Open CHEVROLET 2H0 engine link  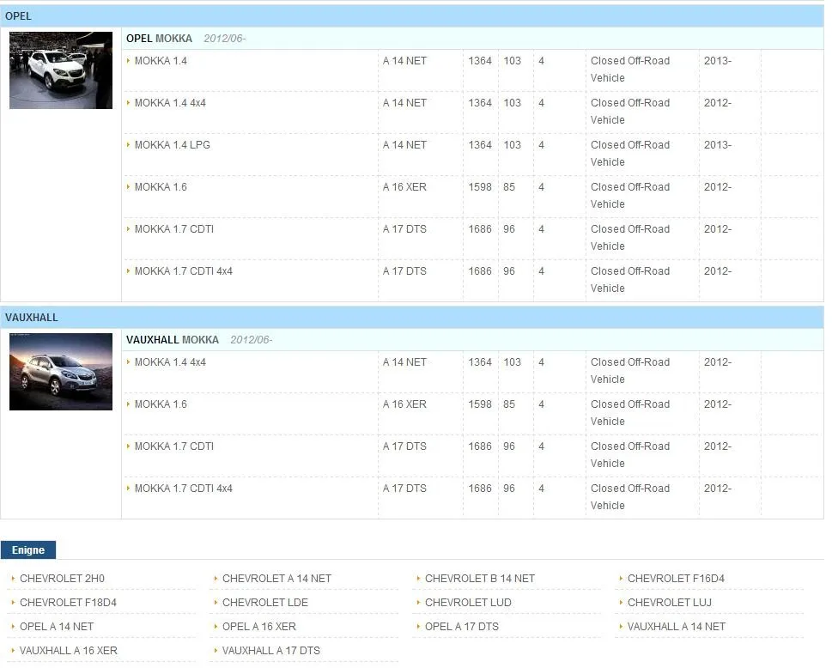[62, 579]
